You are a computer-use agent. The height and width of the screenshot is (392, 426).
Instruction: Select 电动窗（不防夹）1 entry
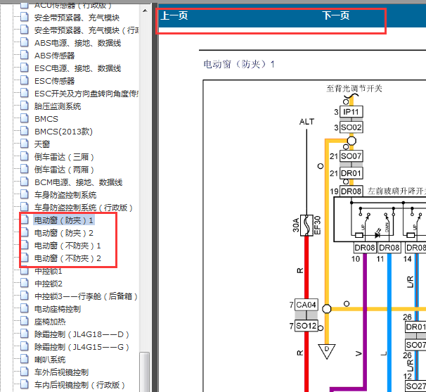pos(67,246)
